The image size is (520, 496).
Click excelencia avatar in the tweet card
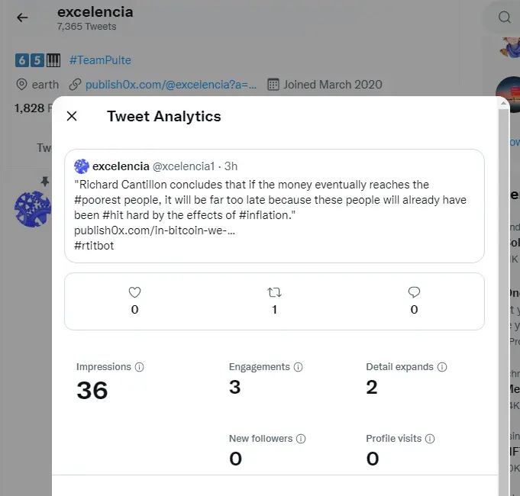tap(82, 166)
